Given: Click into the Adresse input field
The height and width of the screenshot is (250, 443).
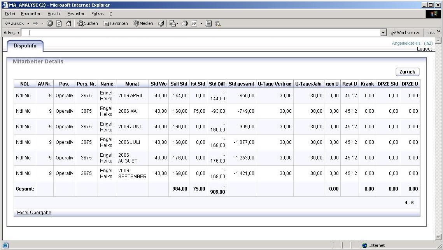Looking at the screenshot, I should (x=201, y=33).
